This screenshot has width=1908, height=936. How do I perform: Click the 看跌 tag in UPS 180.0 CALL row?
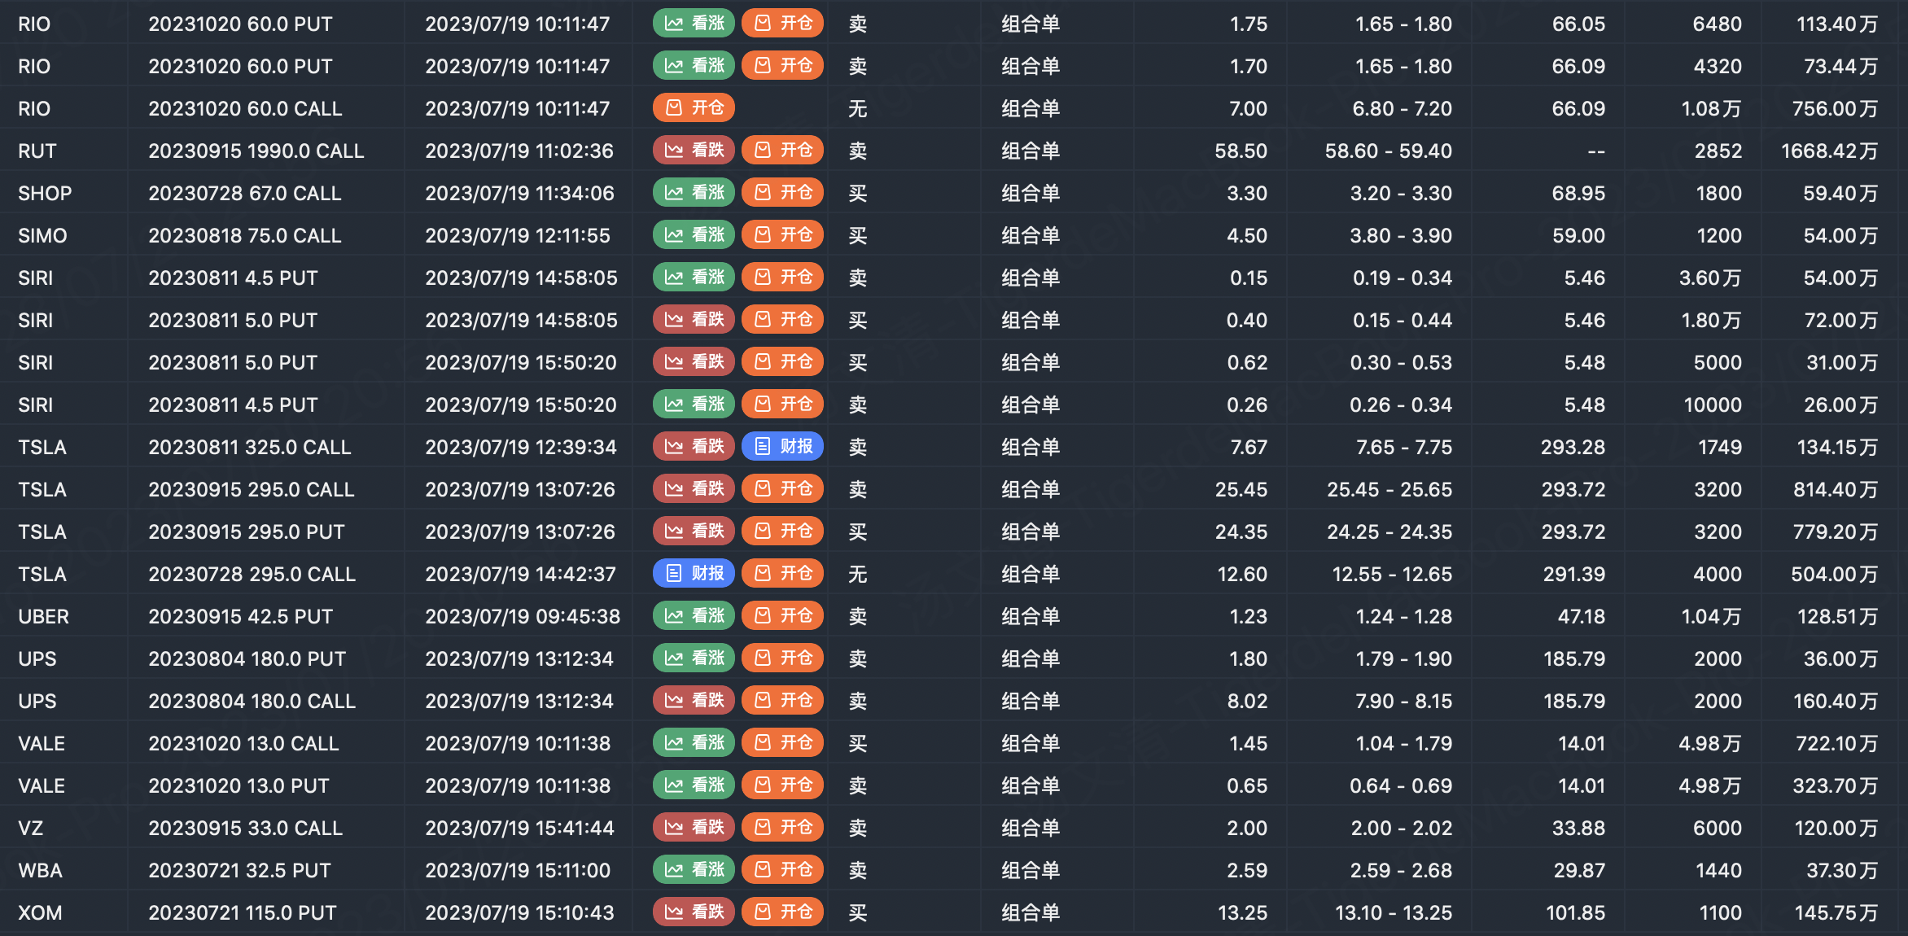(694, 701)
